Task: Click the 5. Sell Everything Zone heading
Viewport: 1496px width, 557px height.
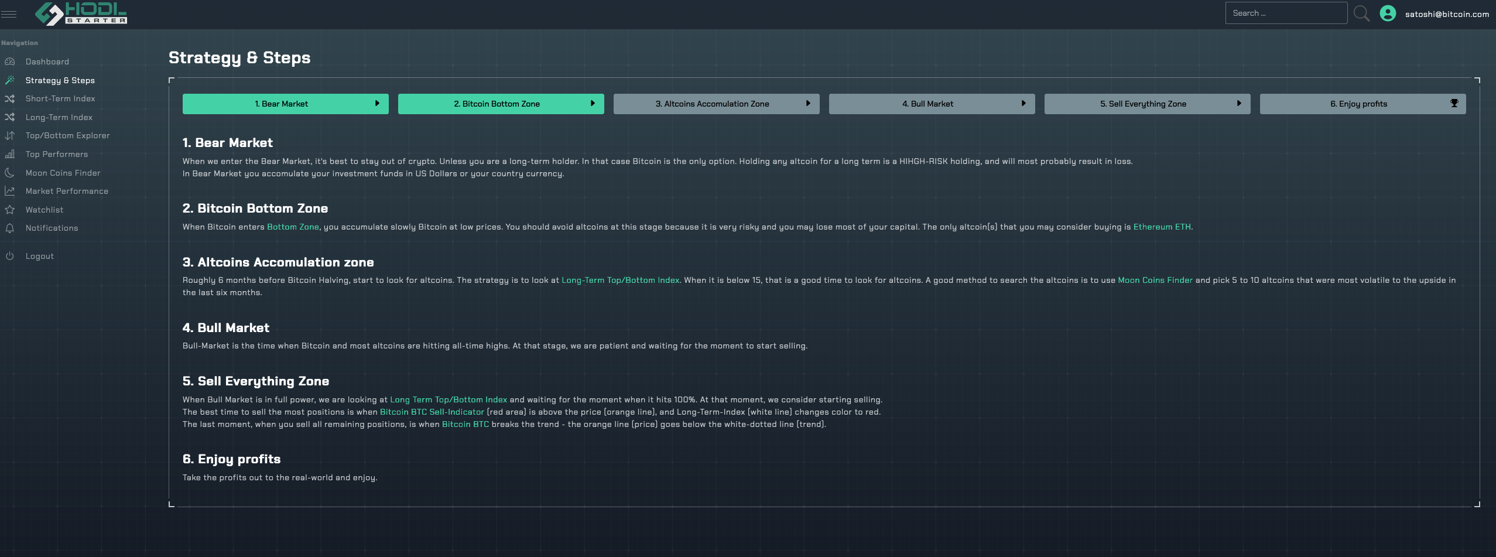Action: [256, 381]
